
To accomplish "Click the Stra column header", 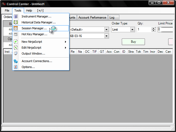I will click(131, 52).
